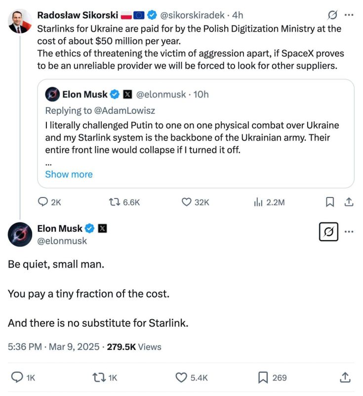Share Musk's reply using the upload icon
363x396 pixels.
346,377
